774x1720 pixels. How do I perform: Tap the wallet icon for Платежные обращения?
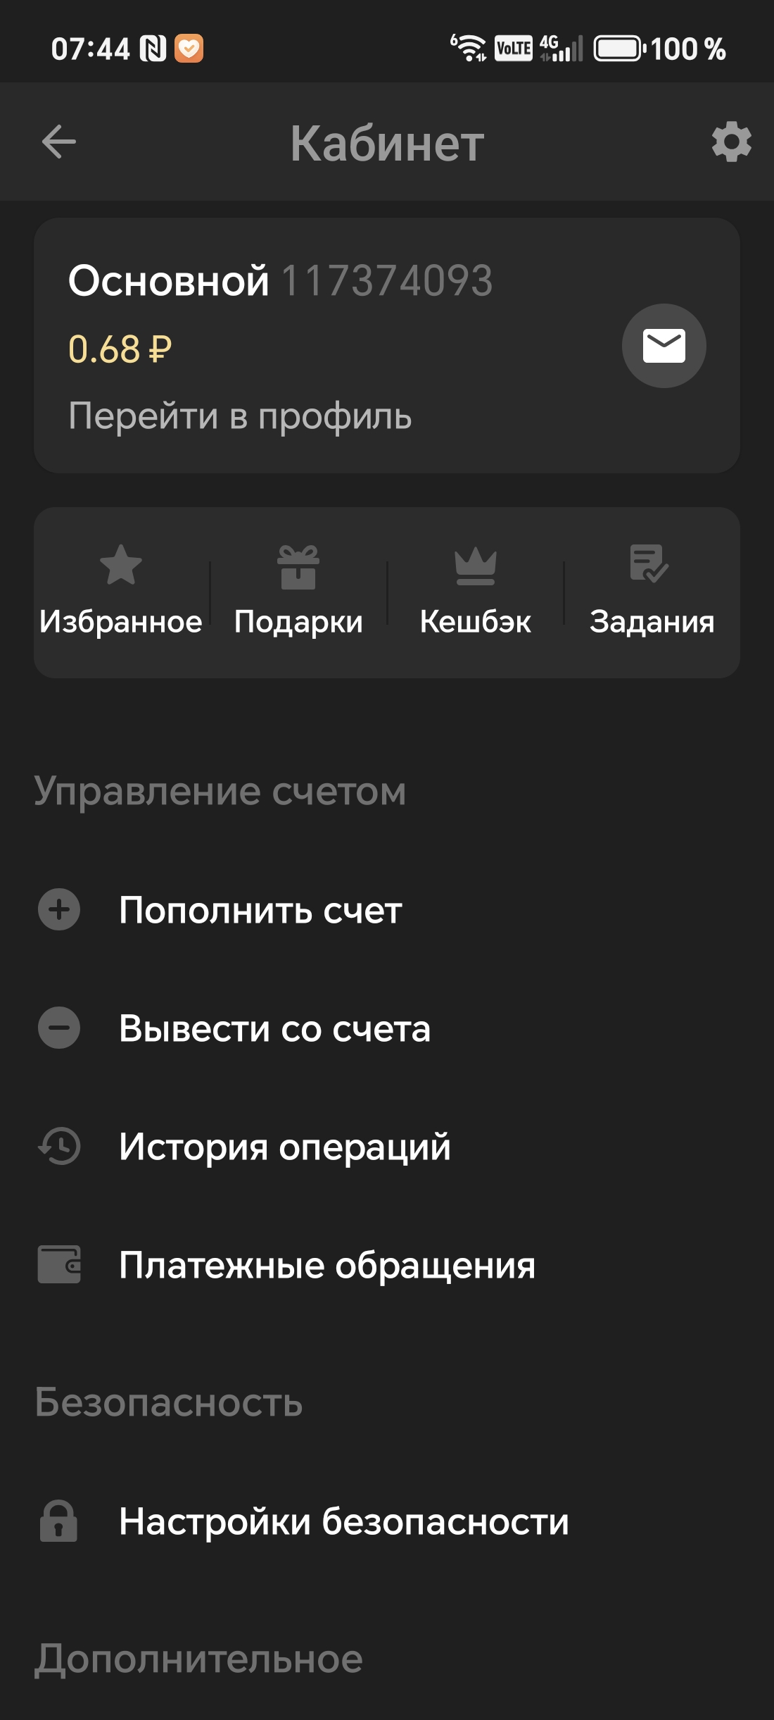click(x=59, y=1264)
